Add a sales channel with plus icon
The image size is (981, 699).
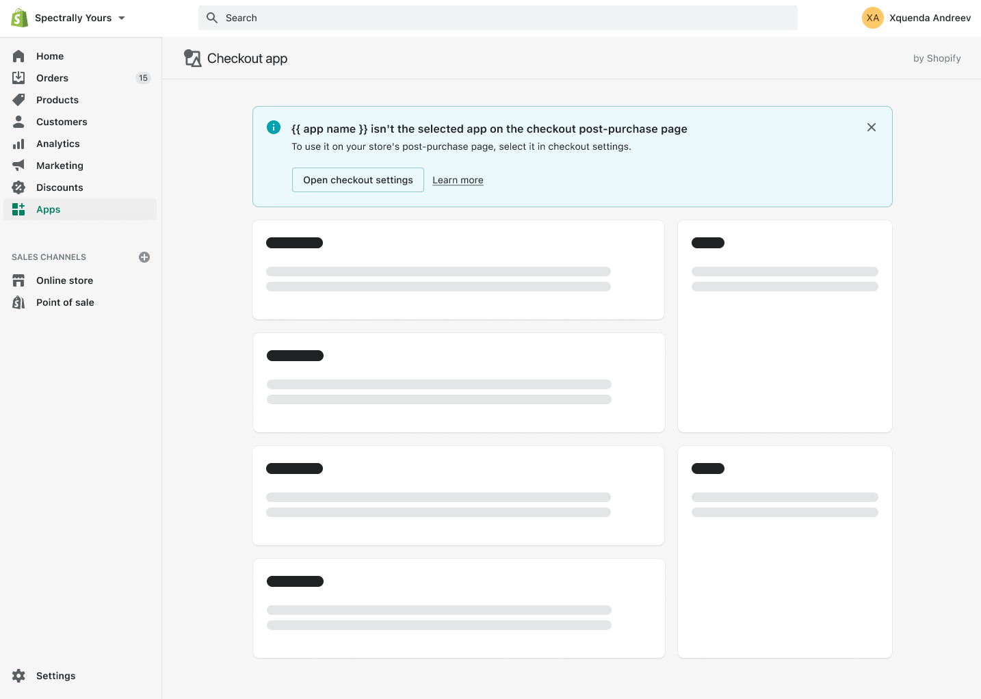(144, 257)
